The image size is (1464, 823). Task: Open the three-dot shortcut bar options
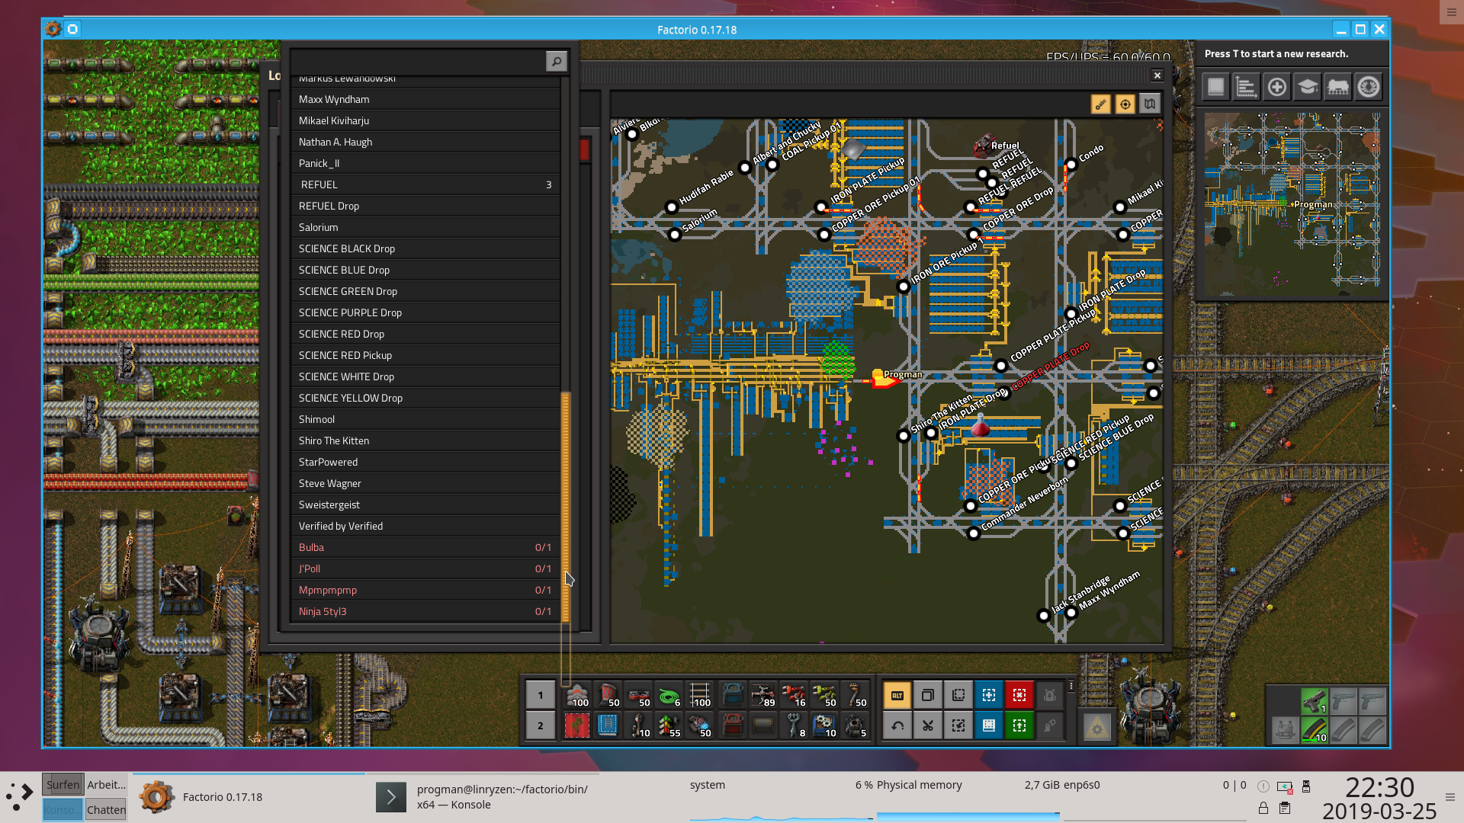(1071, 686)
